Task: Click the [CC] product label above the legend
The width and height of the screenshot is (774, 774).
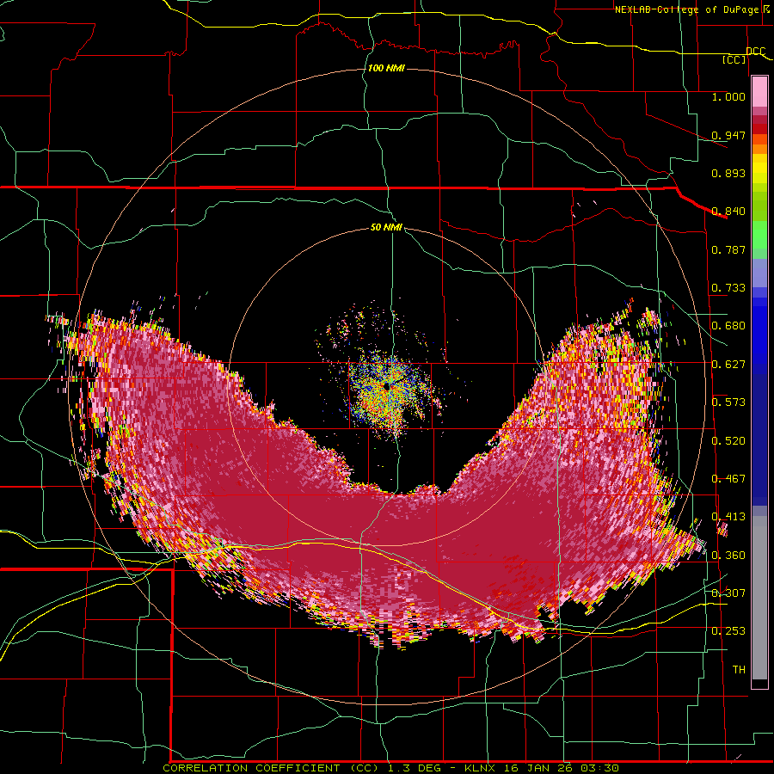Action: pos(734,59)
